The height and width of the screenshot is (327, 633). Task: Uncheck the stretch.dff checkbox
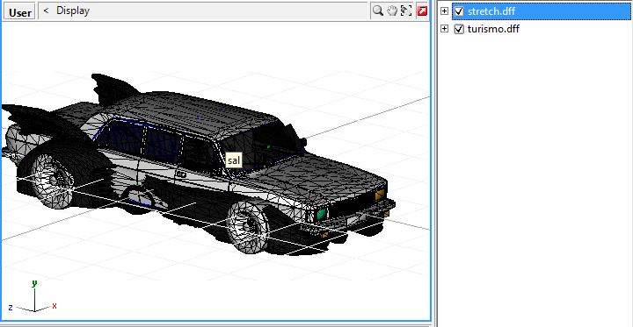[459, 11]
